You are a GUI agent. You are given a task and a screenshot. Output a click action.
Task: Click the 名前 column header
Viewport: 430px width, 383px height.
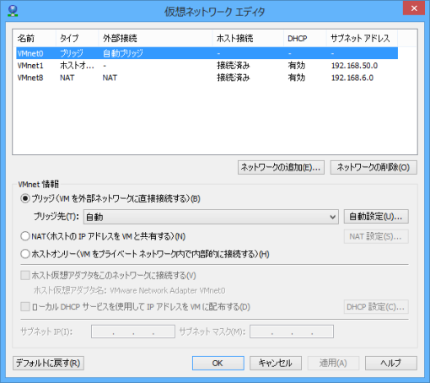(x=35, y=38)
